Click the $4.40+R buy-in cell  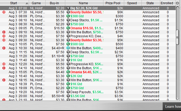tap(58, 48)
